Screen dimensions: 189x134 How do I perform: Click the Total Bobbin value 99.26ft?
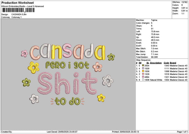(x=154, y=57)
